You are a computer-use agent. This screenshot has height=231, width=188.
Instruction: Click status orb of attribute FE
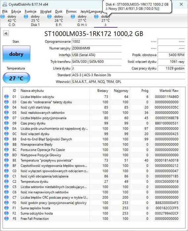6,219
